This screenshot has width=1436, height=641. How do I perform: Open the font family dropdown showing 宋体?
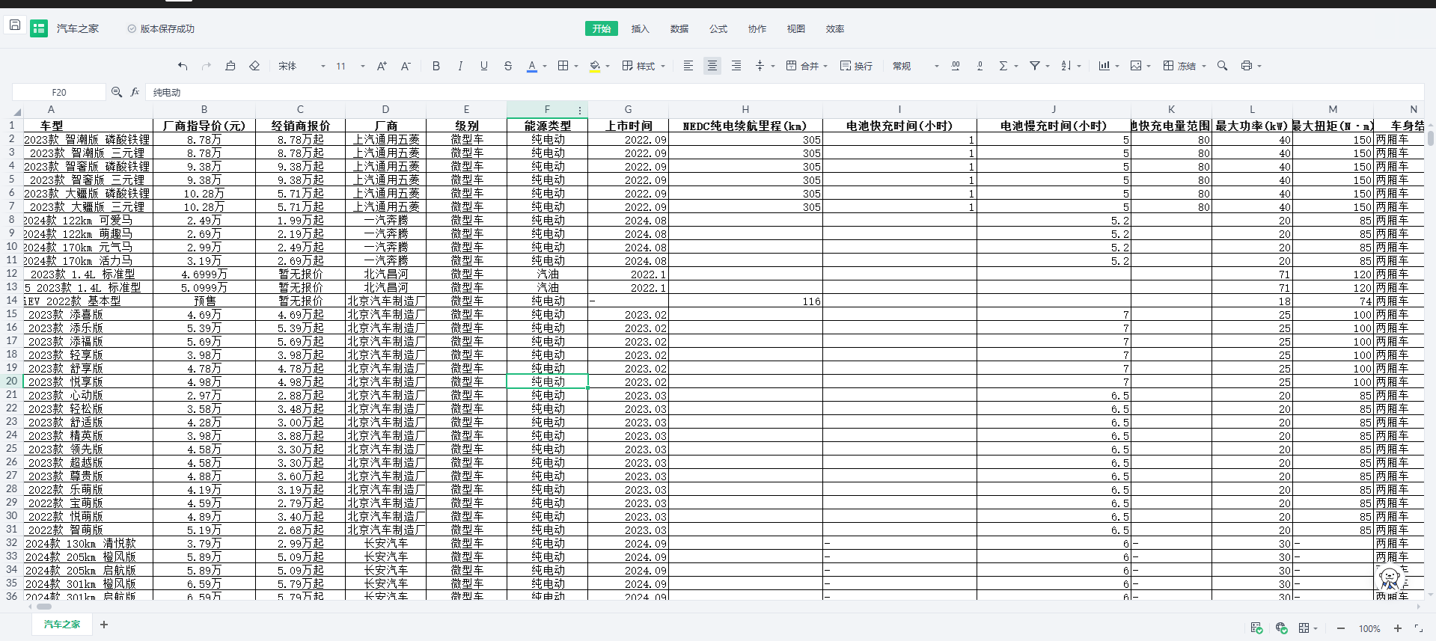pyautogui.click(x=302, y=66)
